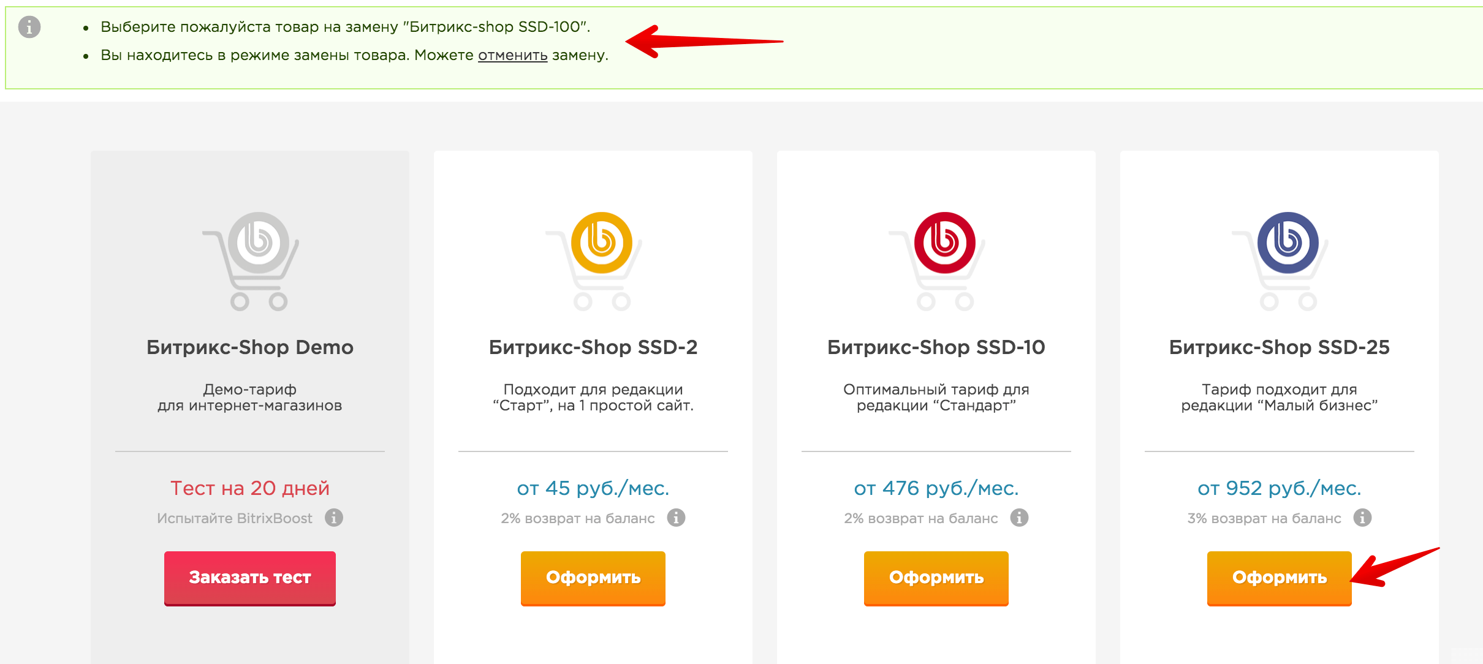
Task: Click the red Битрикс-Shop SSD-10 logo
Action: coord(938,261)
